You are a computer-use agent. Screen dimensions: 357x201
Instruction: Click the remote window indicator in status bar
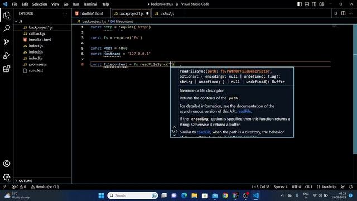[4, 187]
